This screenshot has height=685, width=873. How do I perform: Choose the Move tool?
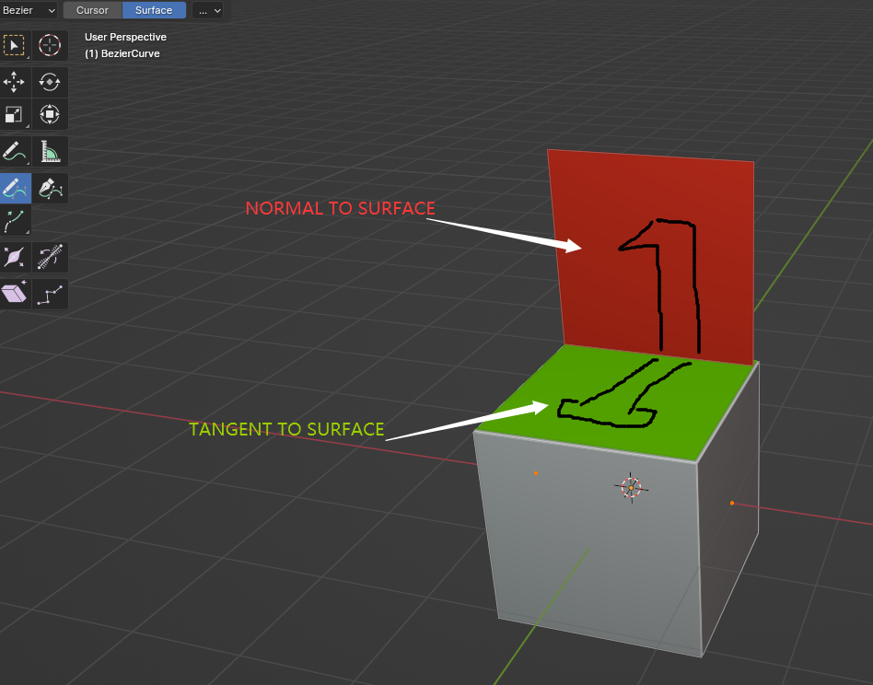tap(14, 82)
